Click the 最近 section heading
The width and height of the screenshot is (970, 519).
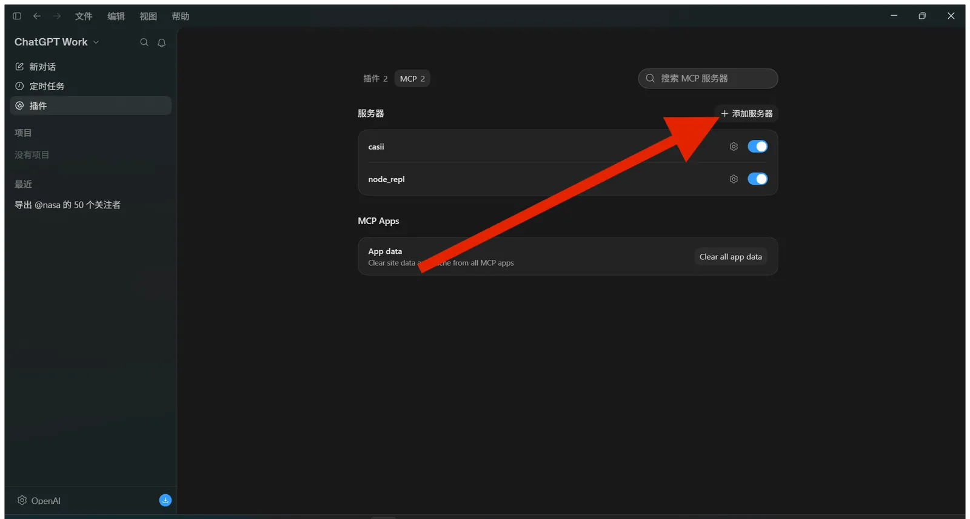coord(23,184)
